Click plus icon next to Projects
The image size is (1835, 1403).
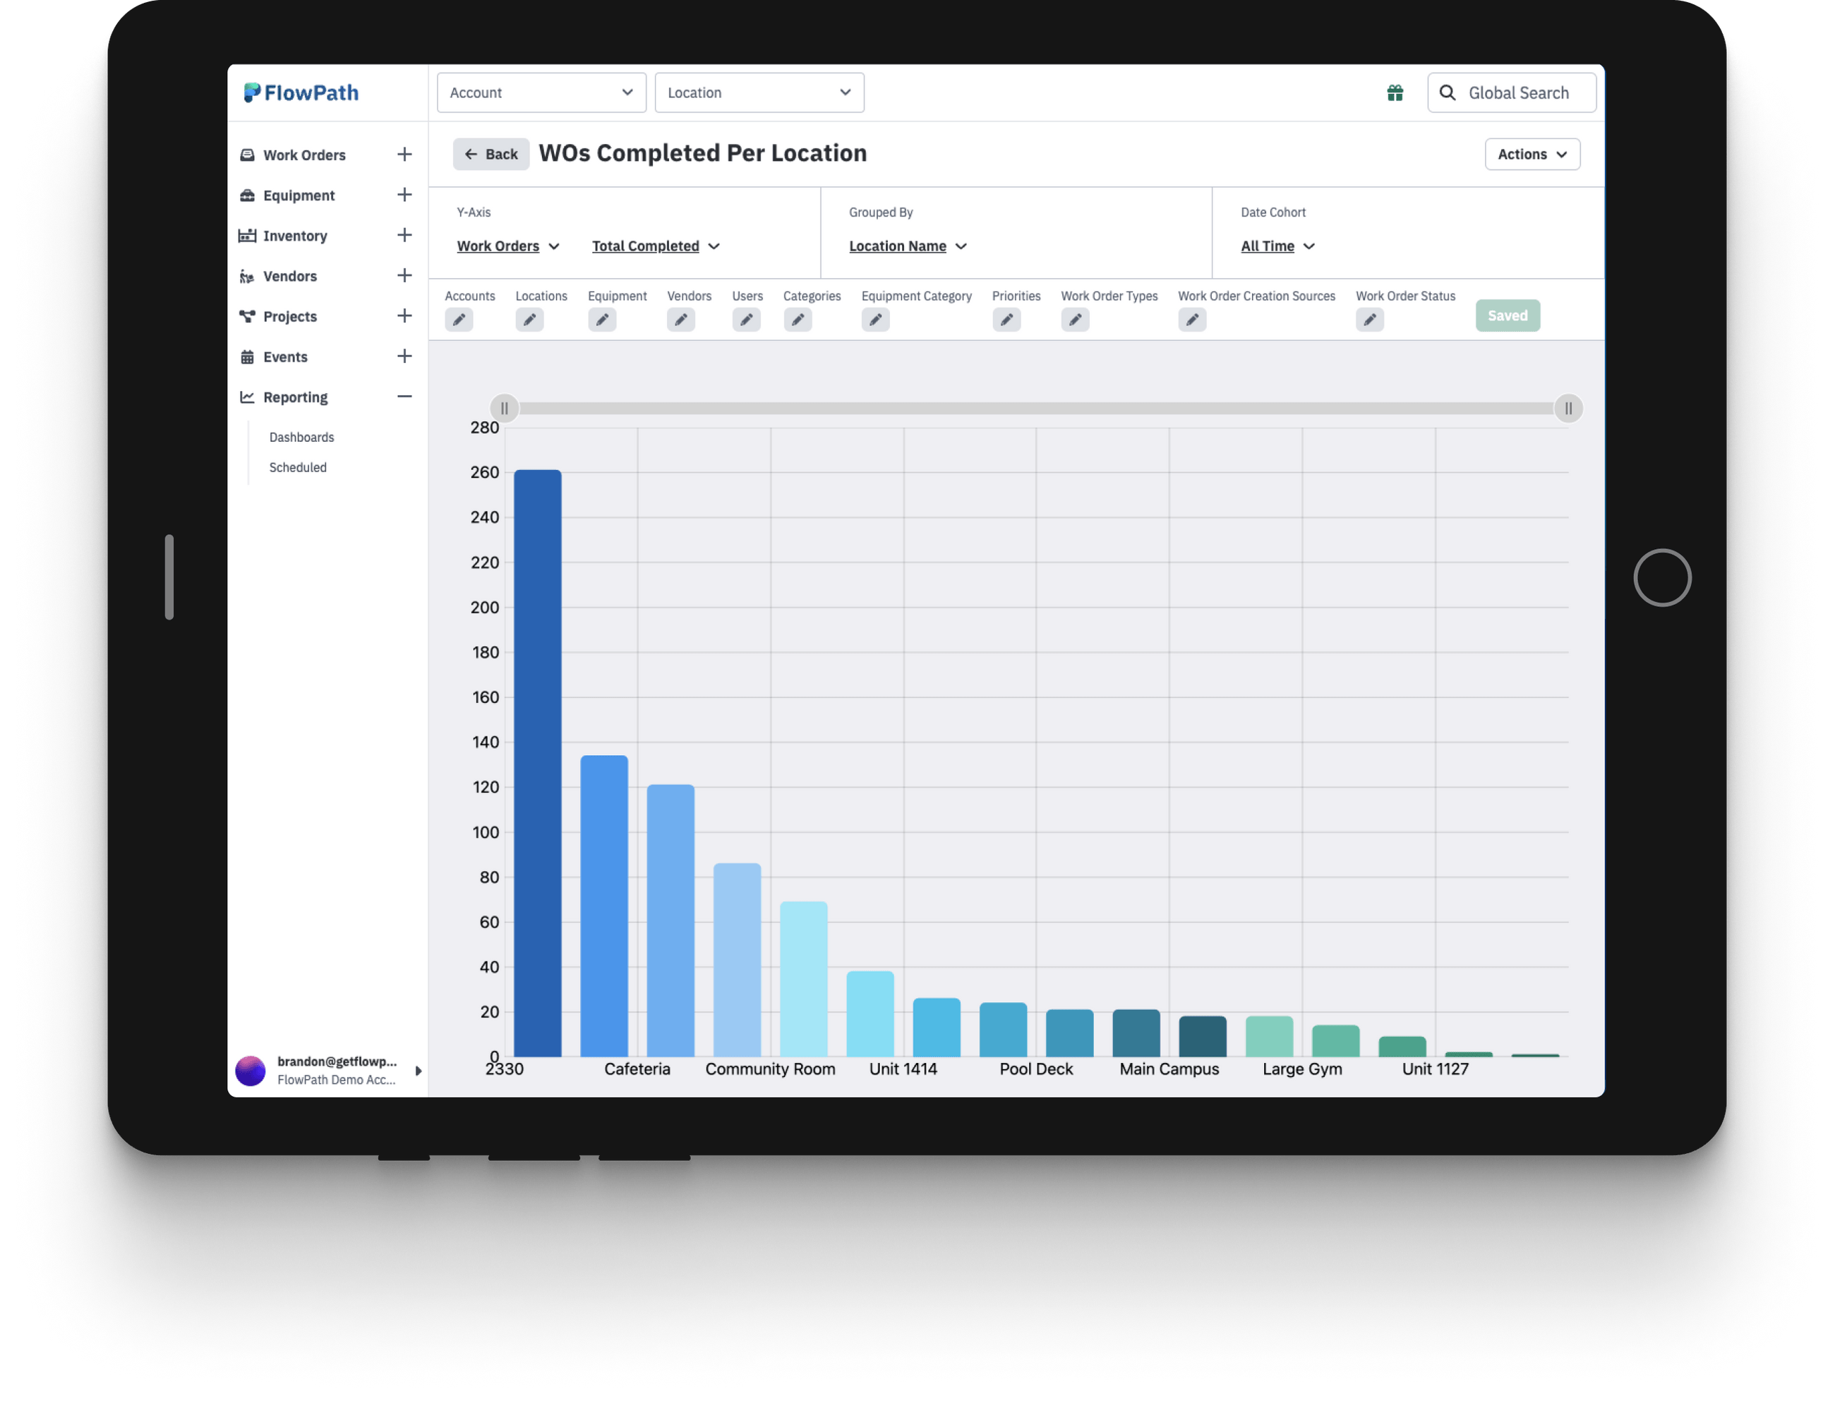pyautogui.click(x=404, y=315)
